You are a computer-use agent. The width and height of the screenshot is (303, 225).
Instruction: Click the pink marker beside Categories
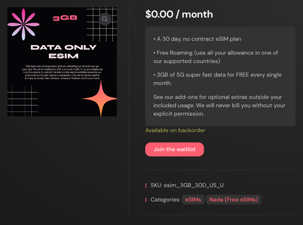(146, 200)
